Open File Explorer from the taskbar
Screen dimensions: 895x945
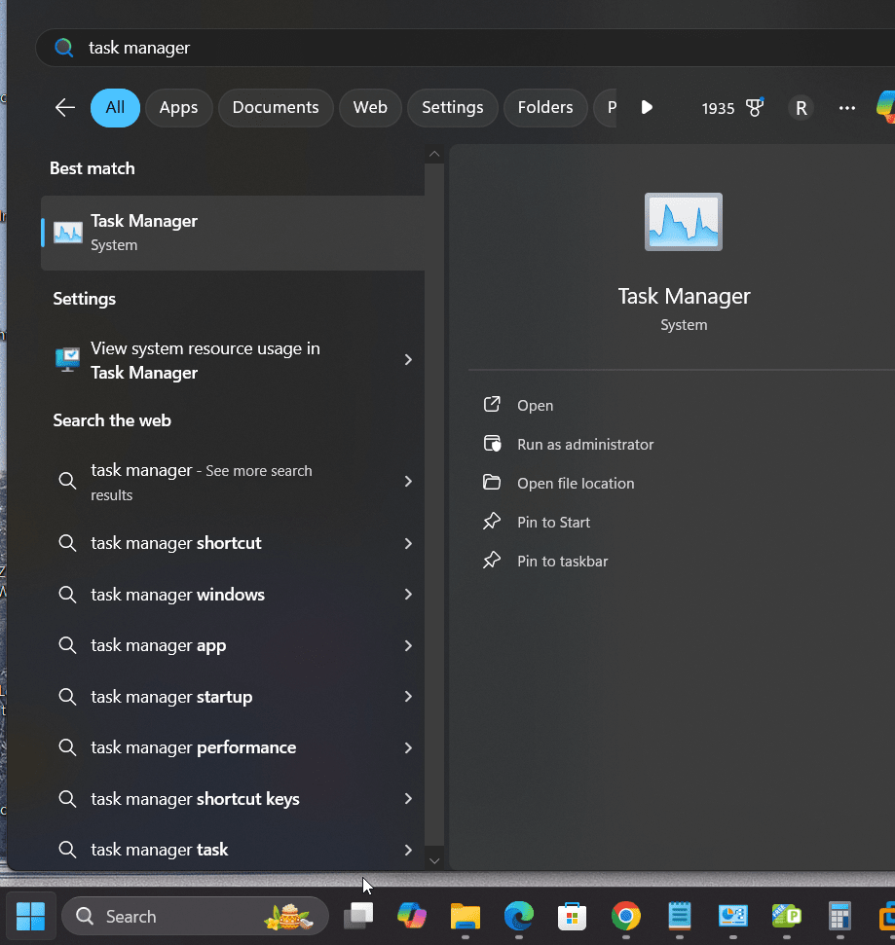click(465, 916)
